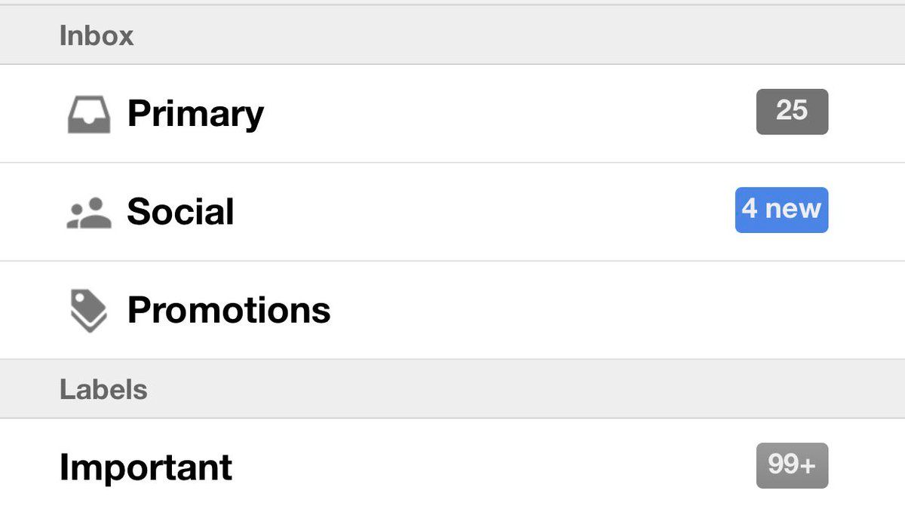Click empty space right of Promotions label
Screen dimensions: 905x509
click(x=603, y=310)
